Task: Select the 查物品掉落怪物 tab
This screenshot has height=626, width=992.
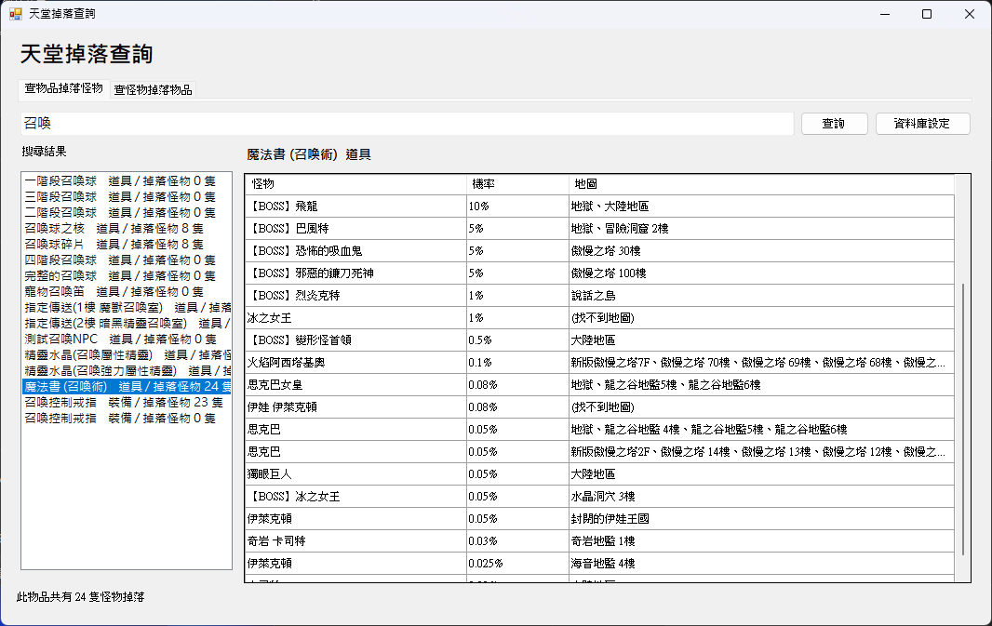Action: [64, 88]
